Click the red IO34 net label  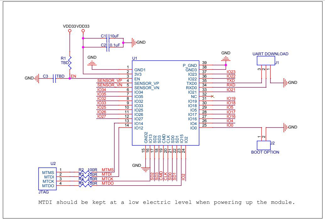coord(101,90)
